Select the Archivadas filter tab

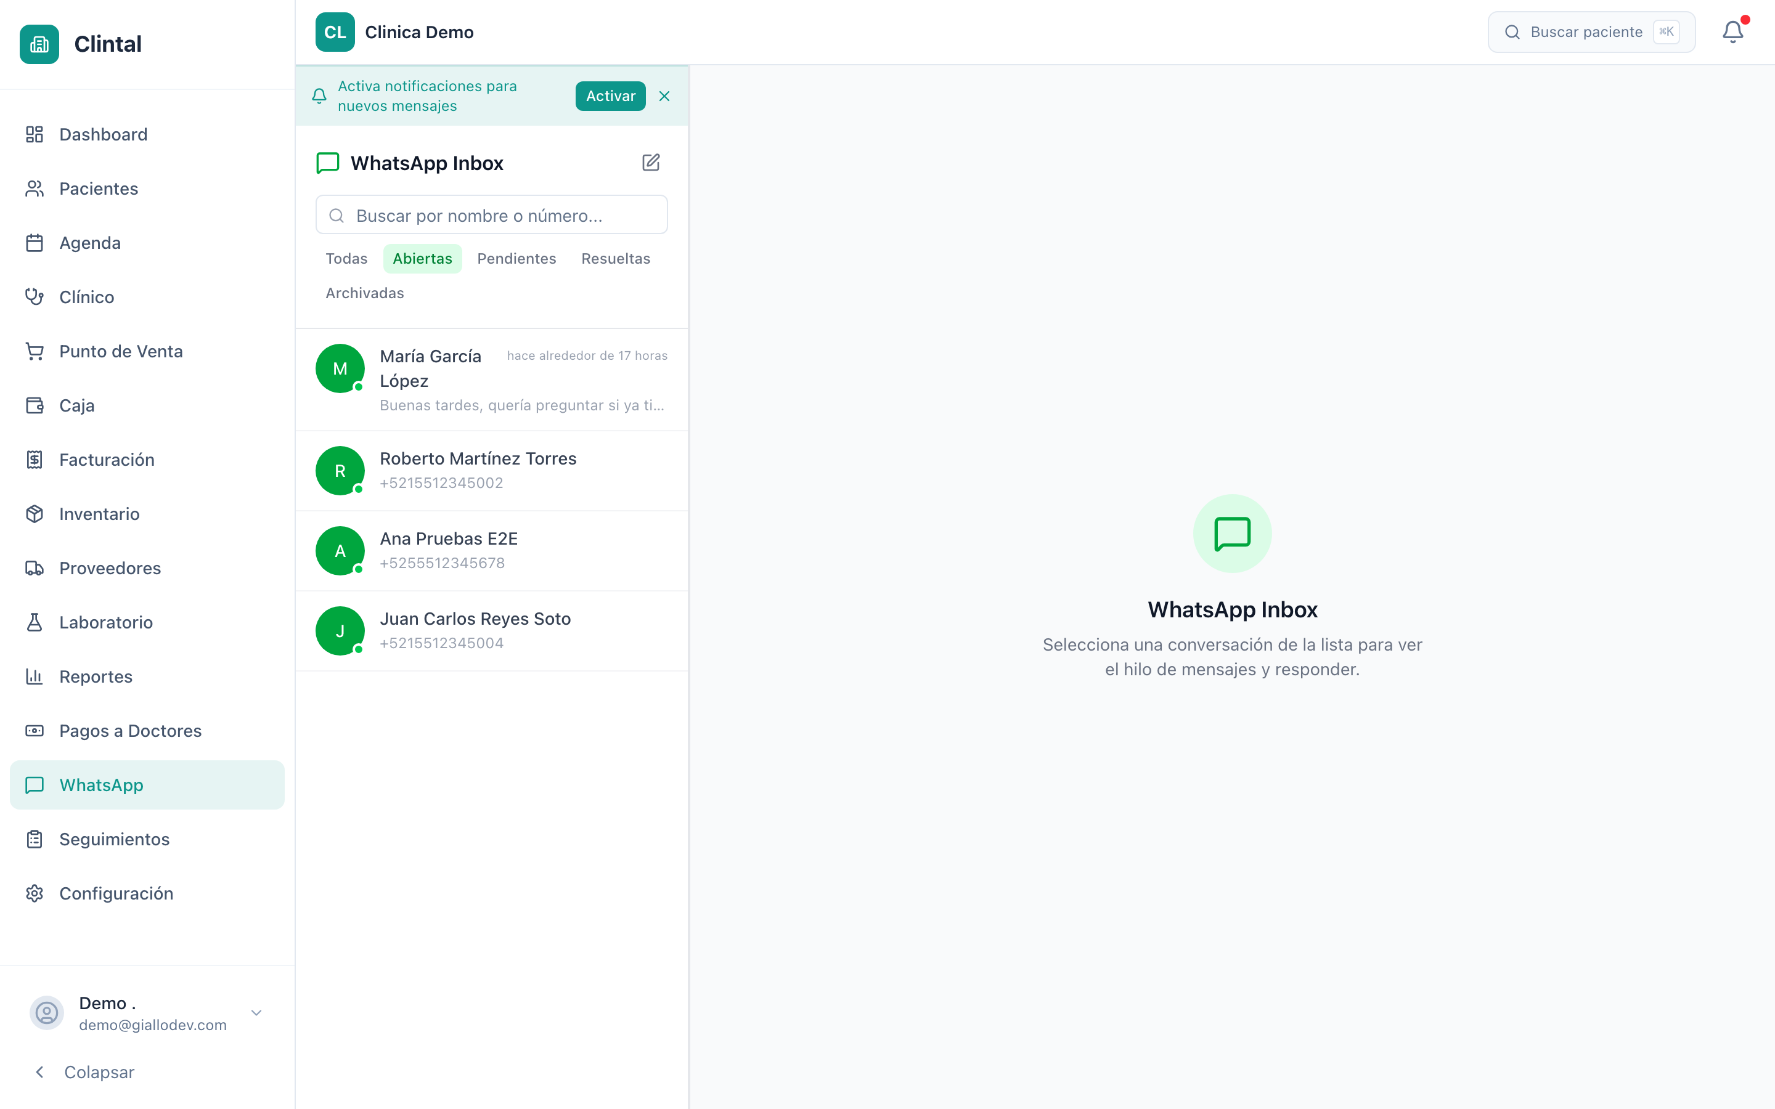[364, 293]
